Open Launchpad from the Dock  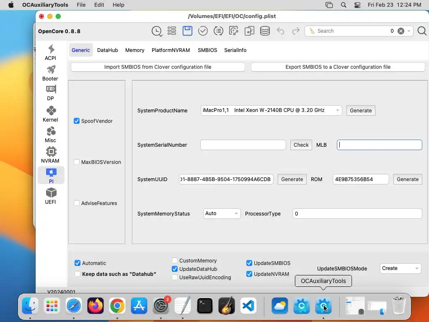pos(52,306)
